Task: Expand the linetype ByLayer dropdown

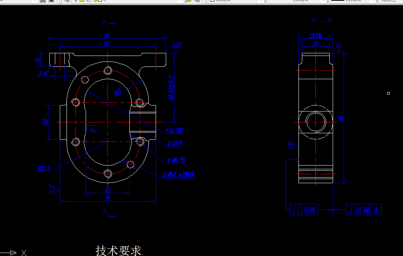Action: tap(324, 2)
